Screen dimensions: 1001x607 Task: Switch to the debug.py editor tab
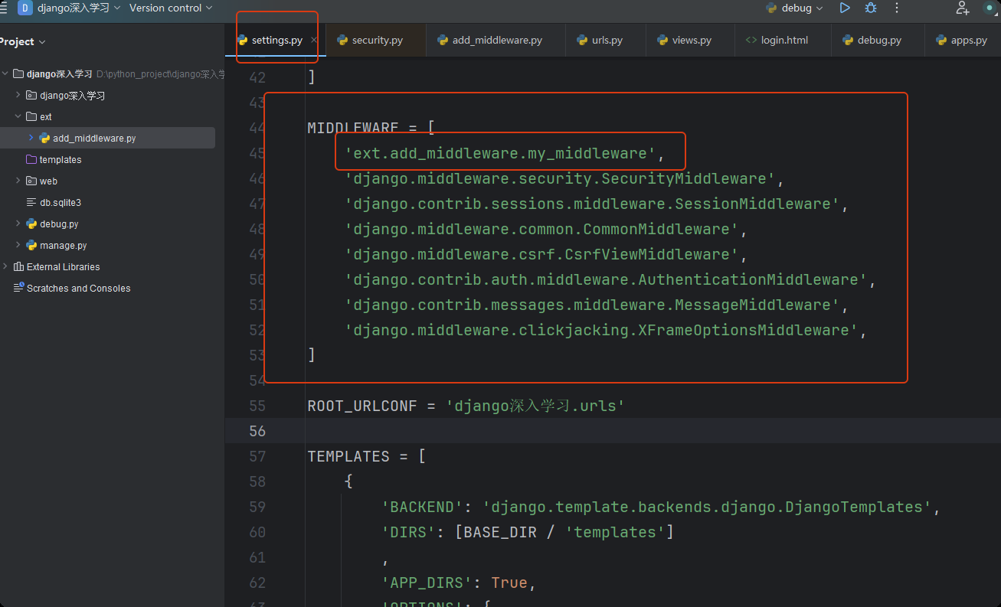[x=879, y=40]
